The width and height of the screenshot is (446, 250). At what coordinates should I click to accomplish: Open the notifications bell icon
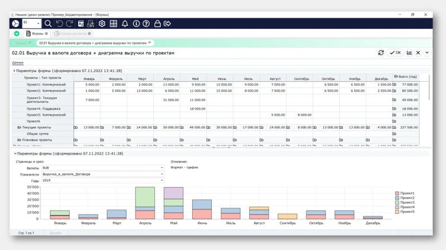point(125,23)
